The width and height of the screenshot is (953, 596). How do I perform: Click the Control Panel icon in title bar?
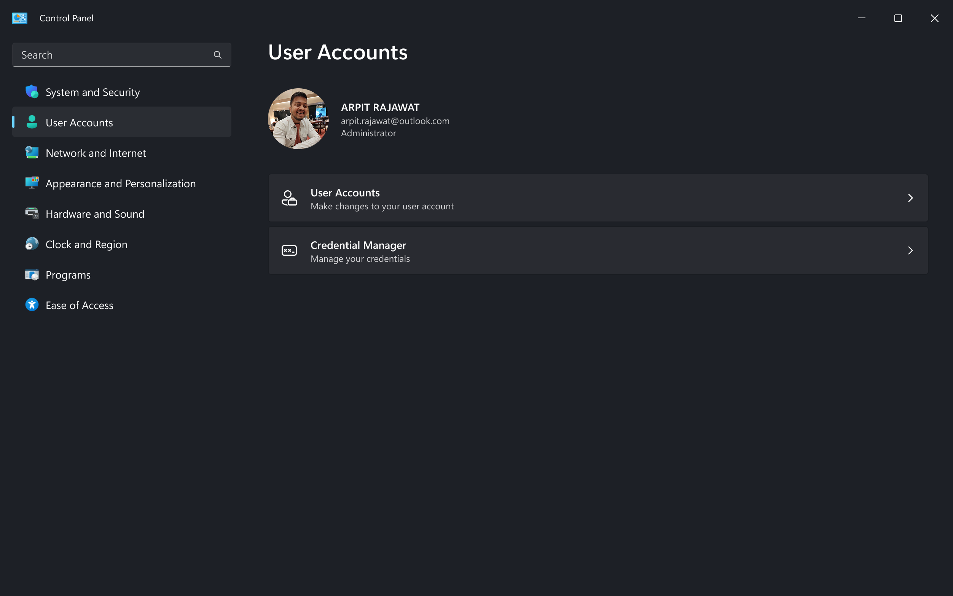pos(20,18)
